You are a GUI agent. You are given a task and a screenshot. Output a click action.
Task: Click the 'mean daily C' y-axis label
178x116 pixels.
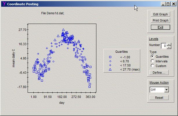point(14,58)
